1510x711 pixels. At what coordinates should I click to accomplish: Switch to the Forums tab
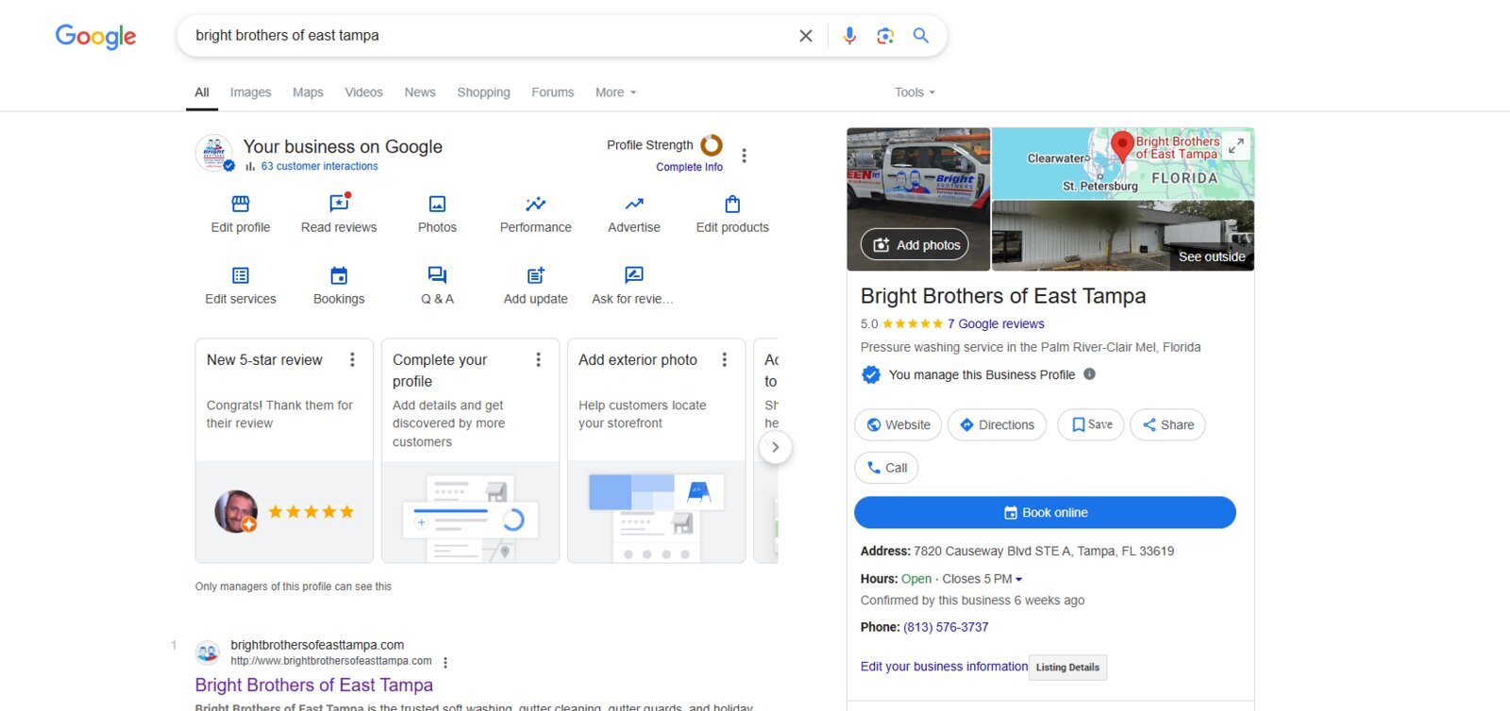552,92
